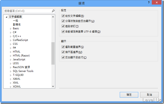This screenshot has width=164, height=104.
Task: Expand the C# node arrow
Action: coord(10,32)
